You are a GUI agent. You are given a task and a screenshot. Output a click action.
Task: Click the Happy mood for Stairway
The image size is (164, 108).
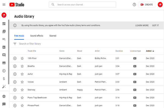pyautogui.click(x=80, y=90)
